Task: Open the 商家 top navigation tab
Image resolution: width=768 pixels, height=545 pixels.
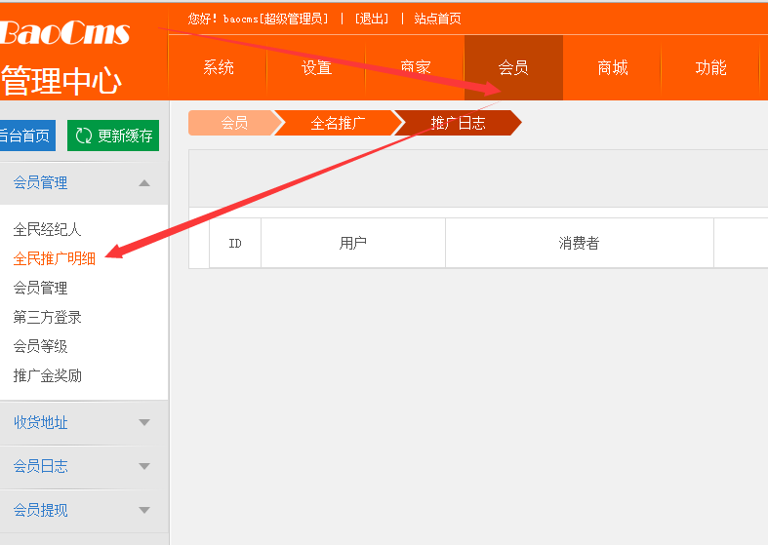Action: point(416,67)
